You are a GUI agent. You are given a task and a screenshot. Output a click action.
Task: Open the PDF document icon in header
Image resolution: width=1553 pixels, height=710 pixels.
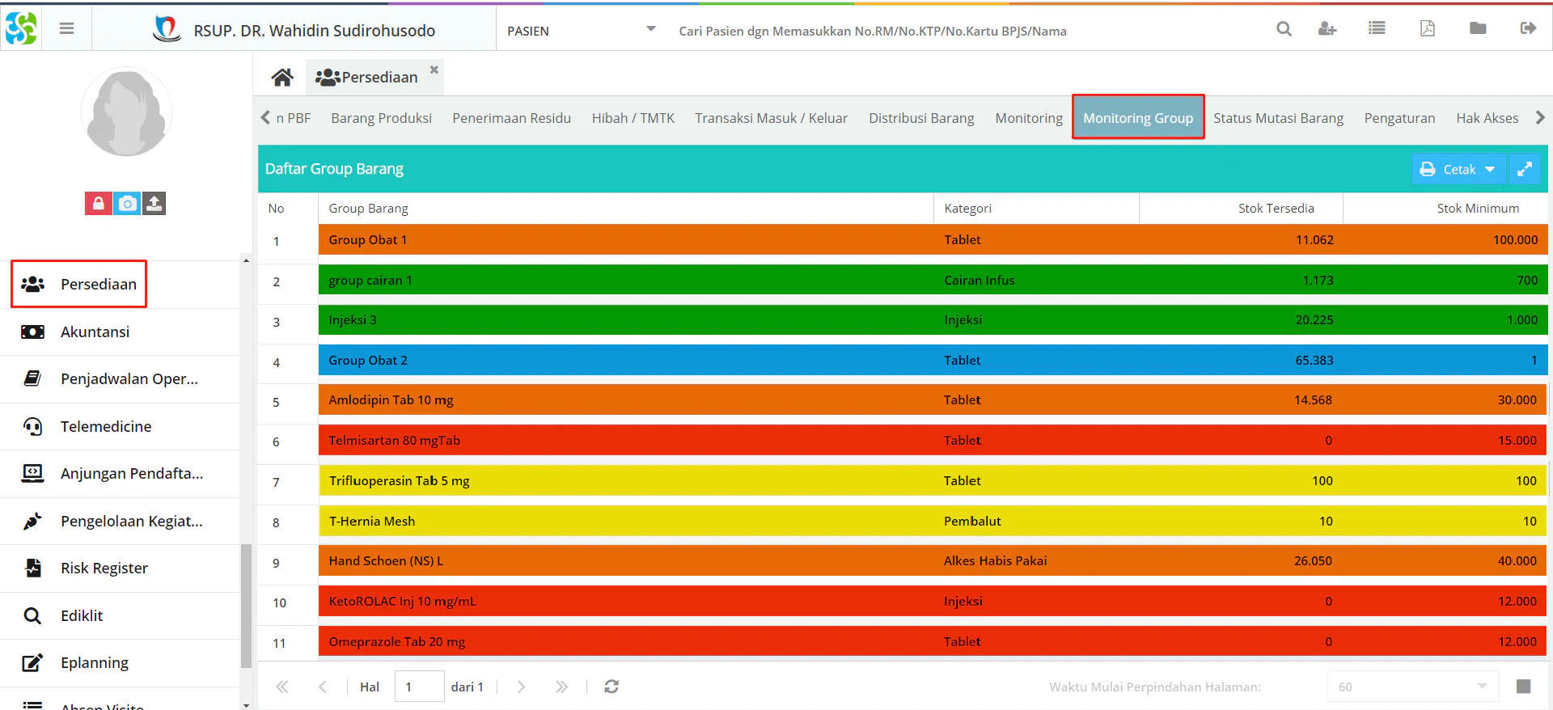1428,29
